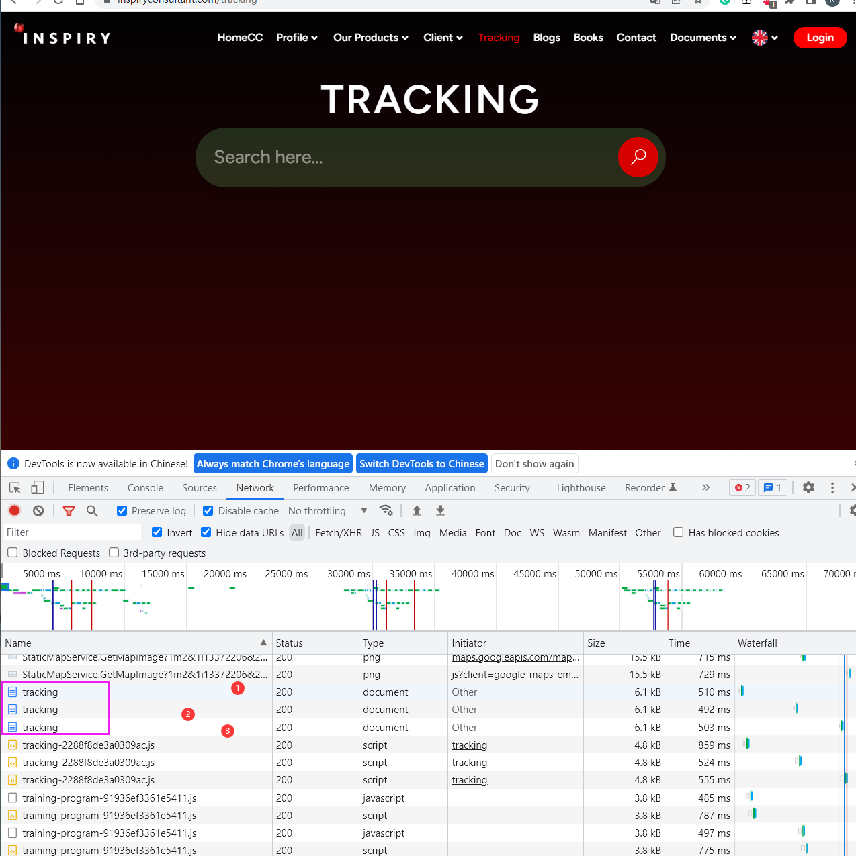Uncheck the Preserve log checkbox
This screenshot has height=856, width=856.
pos(122,511)
